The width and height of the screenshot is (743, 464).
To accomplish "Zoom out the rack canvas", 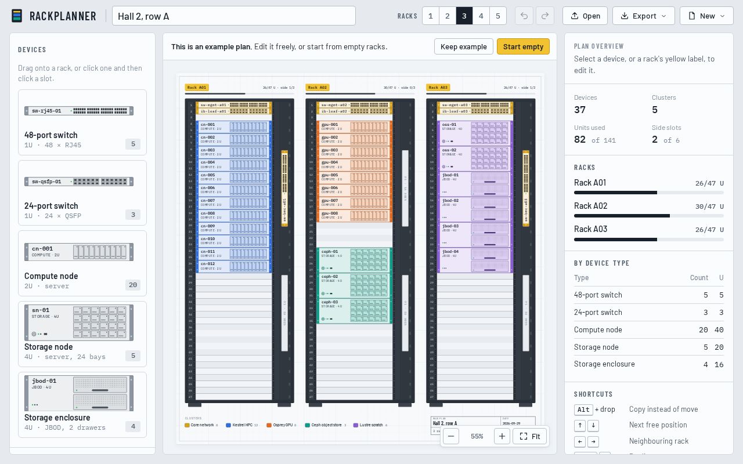I will coord(450,436).
